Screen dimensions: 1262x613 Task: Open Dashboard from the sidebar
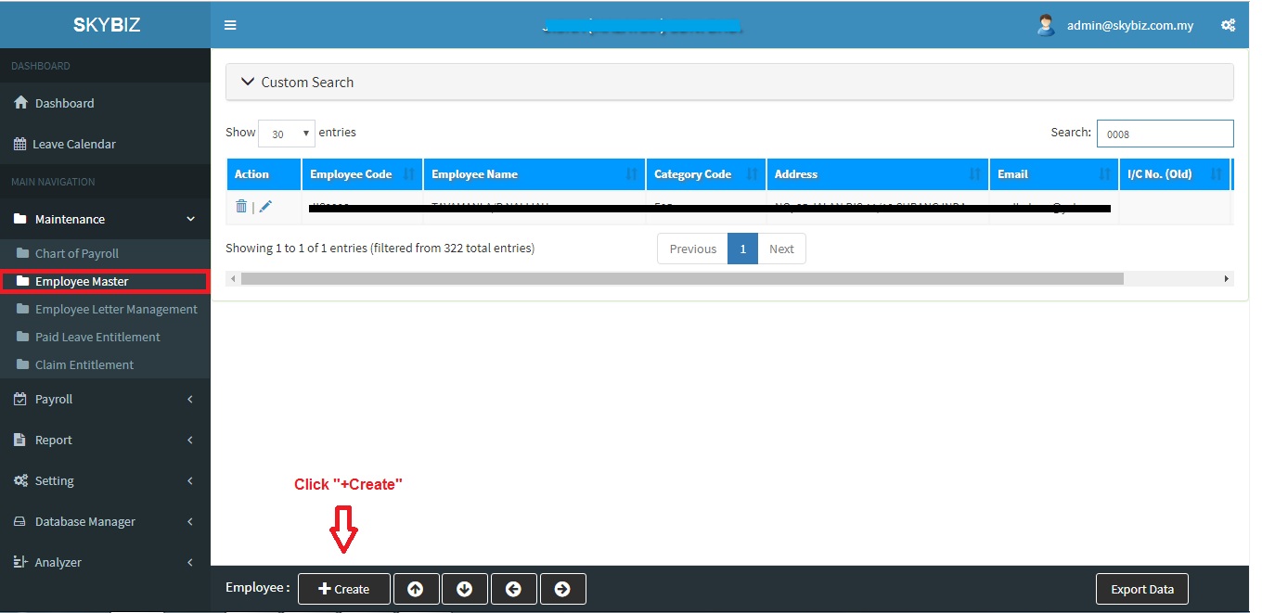(x=64, y=103)
